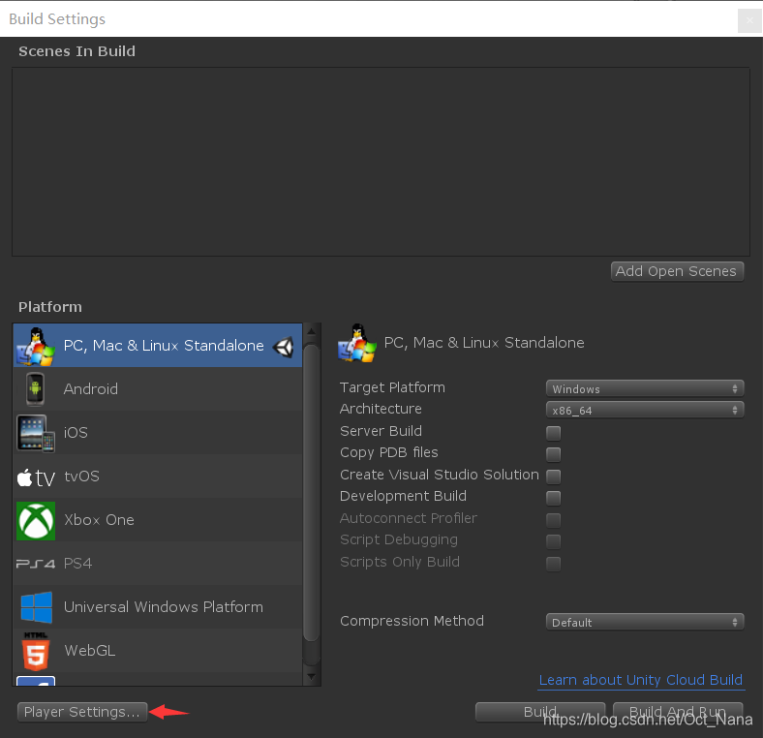Toggle the Autoconnect Profiler checkbox

553,519
